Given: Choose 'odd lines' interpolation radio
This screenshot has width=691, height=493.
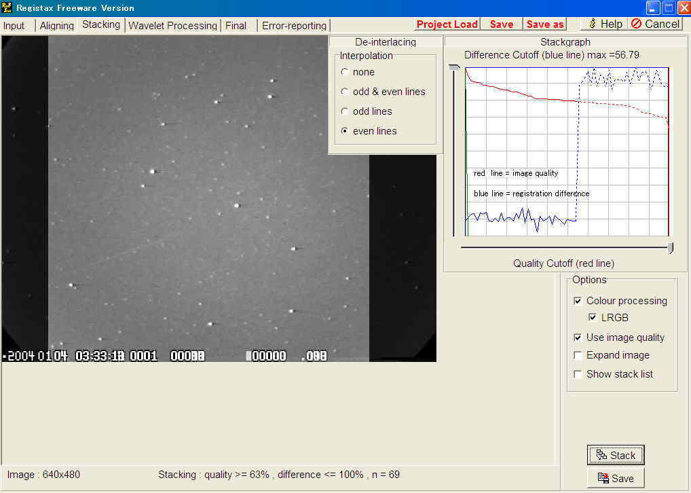Looking at the screenshot, I should (x=345, y=111).
